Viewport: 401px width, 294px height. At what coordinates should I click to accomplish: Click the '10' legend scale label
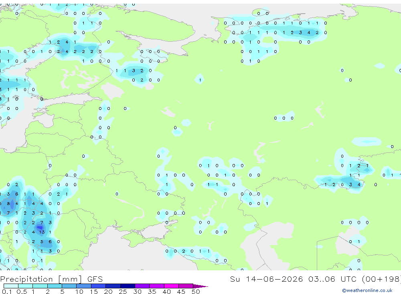[x=79, y=292]
